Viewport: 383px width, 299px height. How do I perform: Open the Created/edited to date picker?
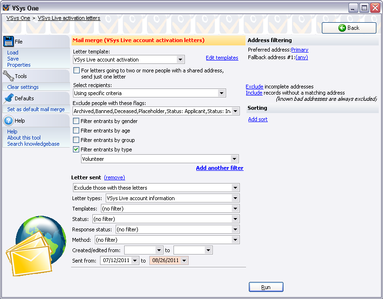208,250
